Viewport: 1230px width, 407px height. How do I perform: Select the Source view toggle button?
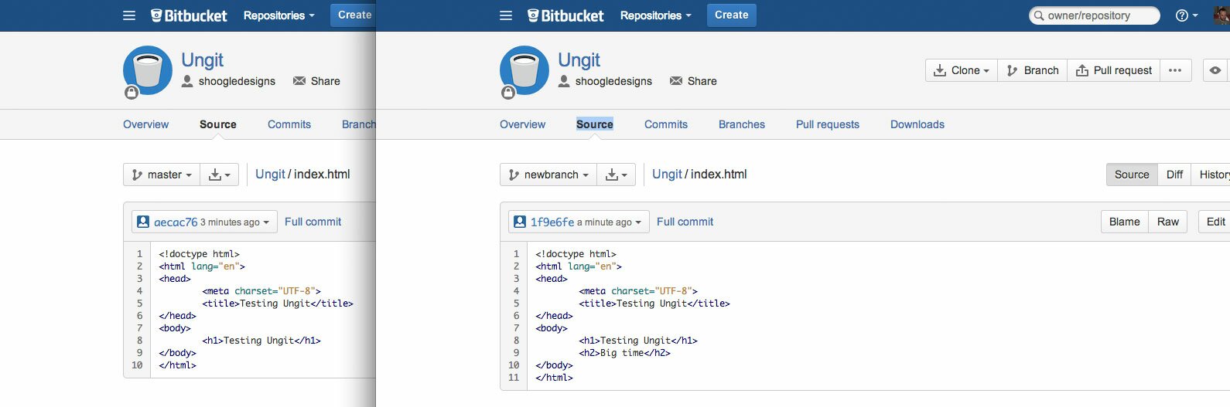[x=1132, y=175]
